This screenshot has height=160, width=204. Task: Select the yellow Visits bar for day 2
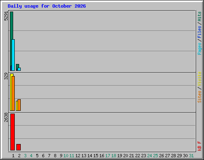[x=17, y=106]
